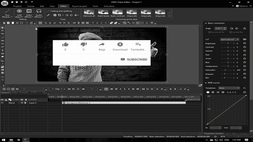The image size is (253, 142).
Task: Click the Saturation slider
Action: coord(228,70)
